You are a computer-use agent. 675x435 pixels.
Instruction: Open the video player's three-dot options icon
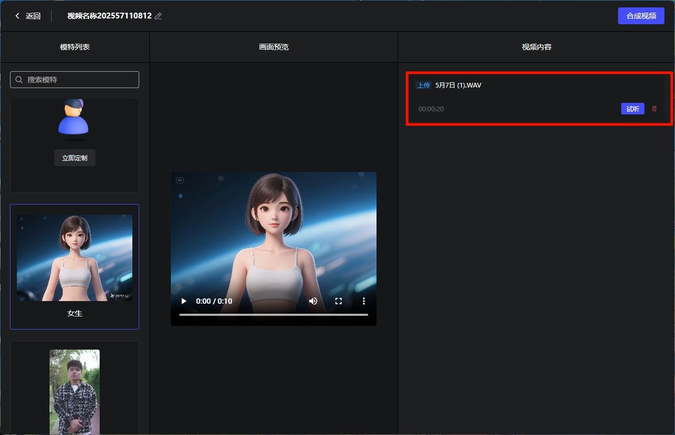pos(363,301)
